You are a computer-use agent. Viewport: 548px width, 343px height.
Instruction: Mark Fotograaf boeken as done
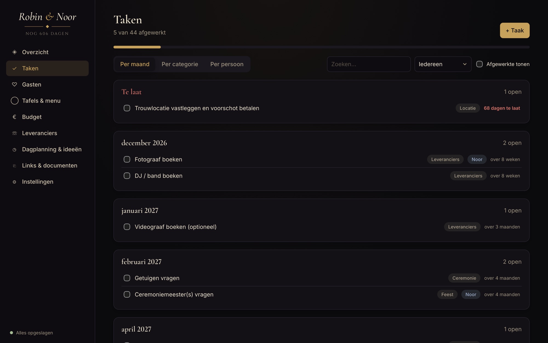[127, 159]
